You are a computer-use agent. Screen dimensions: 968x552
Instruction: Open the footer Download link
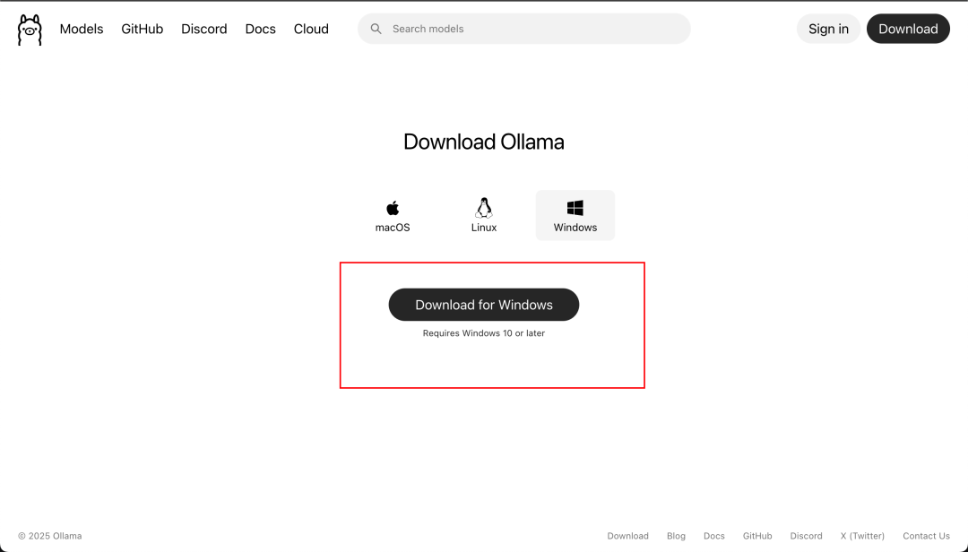point(627,536)
